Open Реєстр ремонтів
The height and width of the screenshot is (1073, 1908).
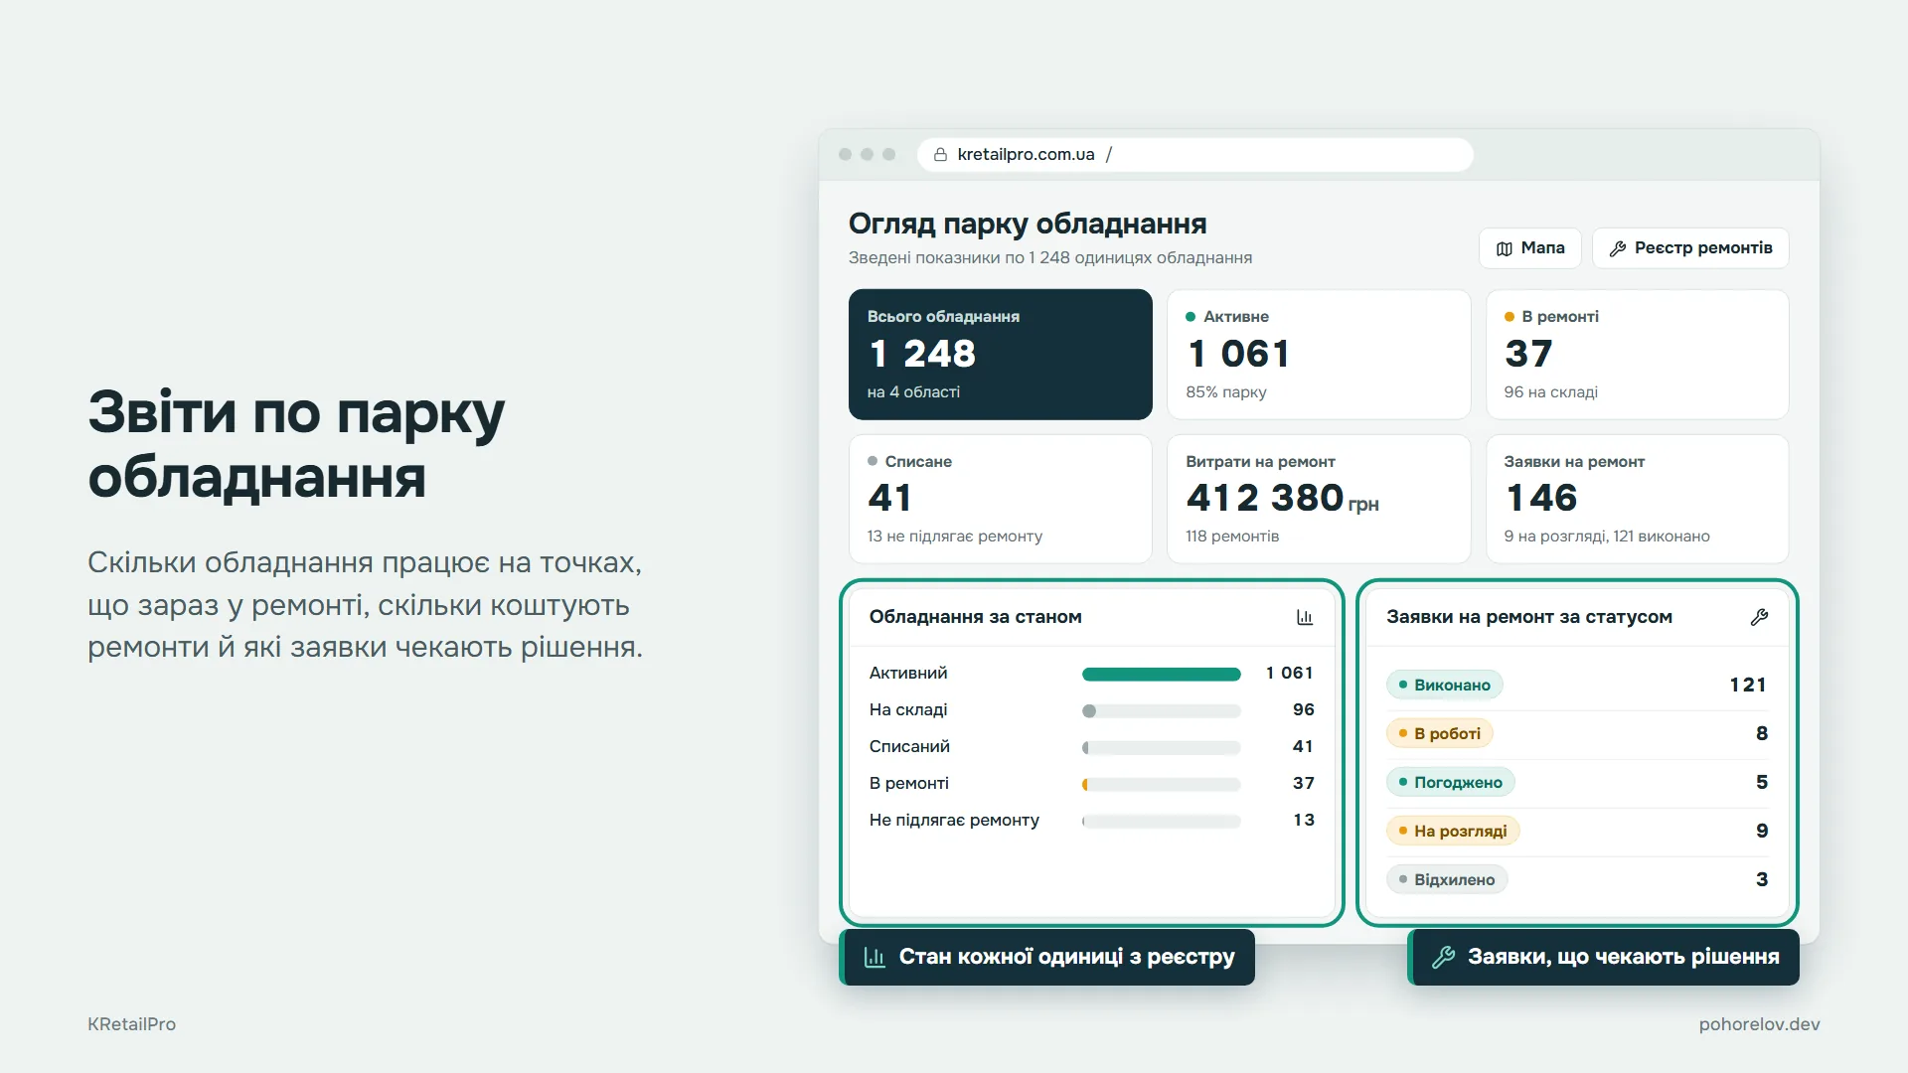1690,248
